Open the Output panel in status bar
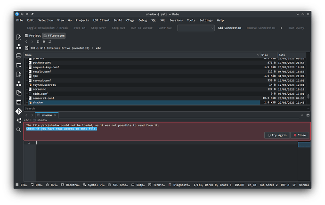 (138, 185)
